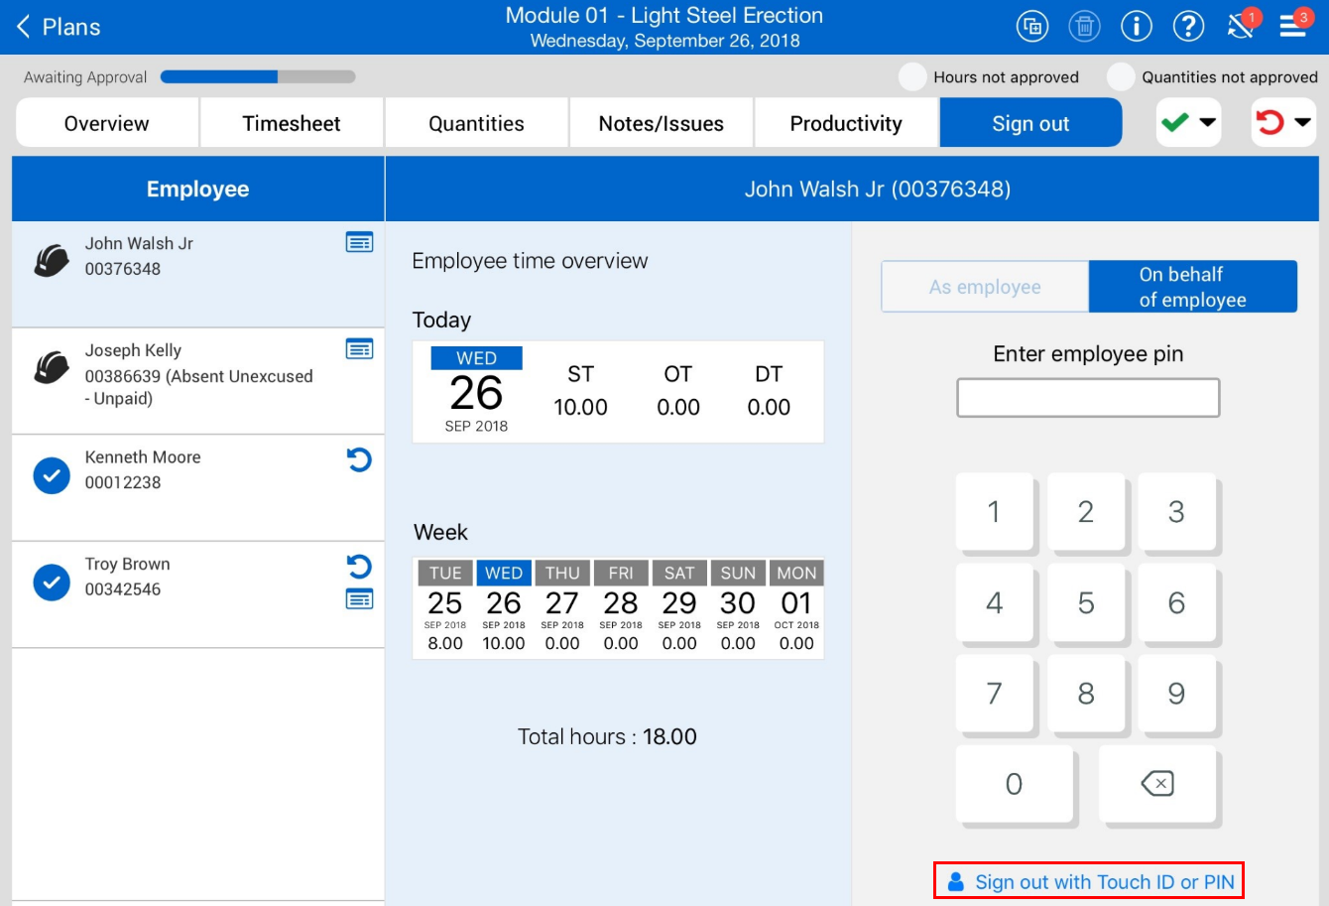
Task: Click the Employee column header
Action: (x=198, y=190)
